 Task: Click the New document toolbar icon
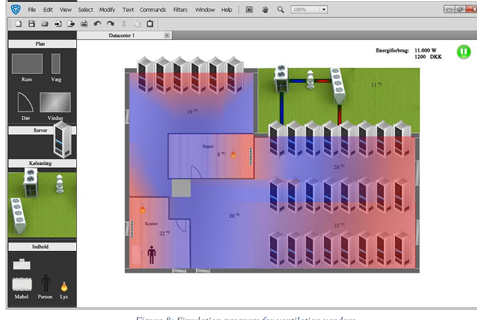18,24
